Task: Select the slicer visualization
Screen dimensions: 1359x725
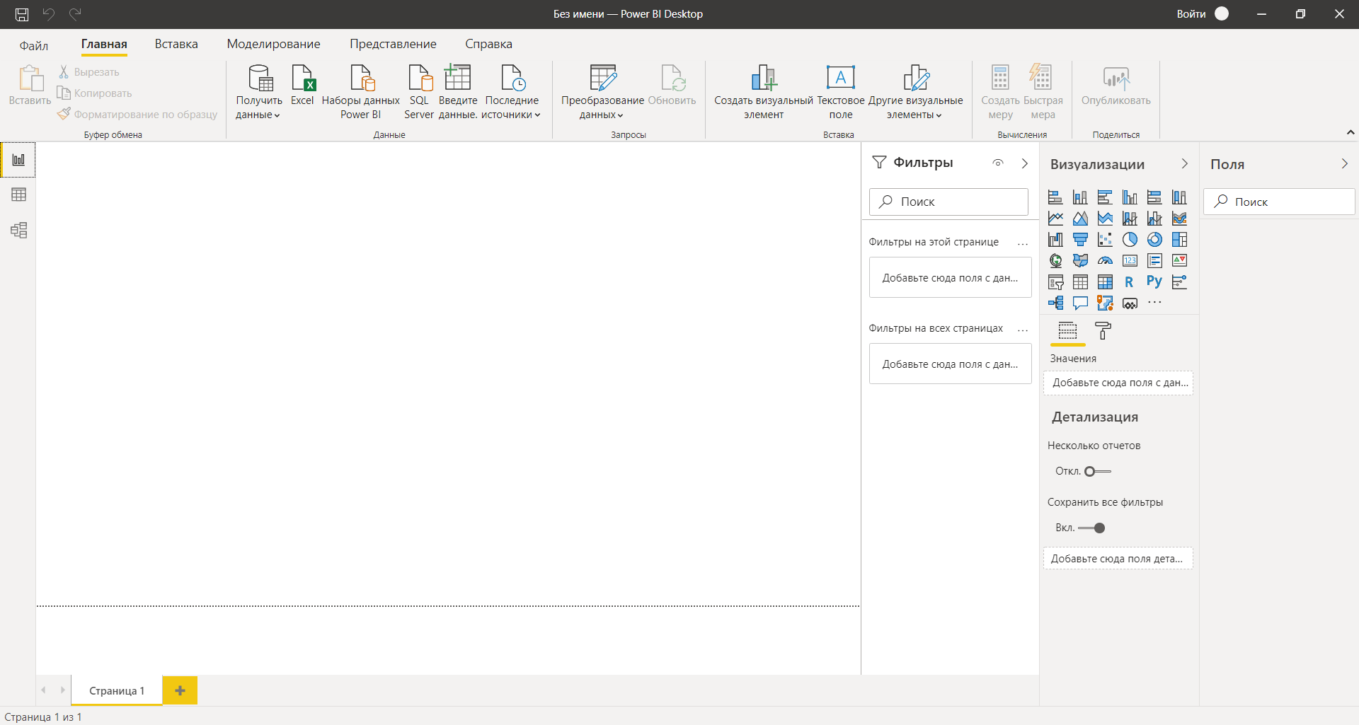Action: pyautogui.click(x=1055, y=282)
